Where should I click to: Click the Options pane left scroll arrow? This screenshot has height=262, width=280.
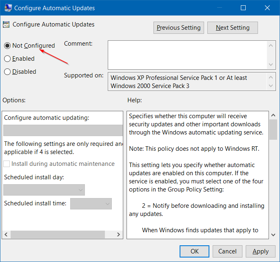[x=6, y=234]
